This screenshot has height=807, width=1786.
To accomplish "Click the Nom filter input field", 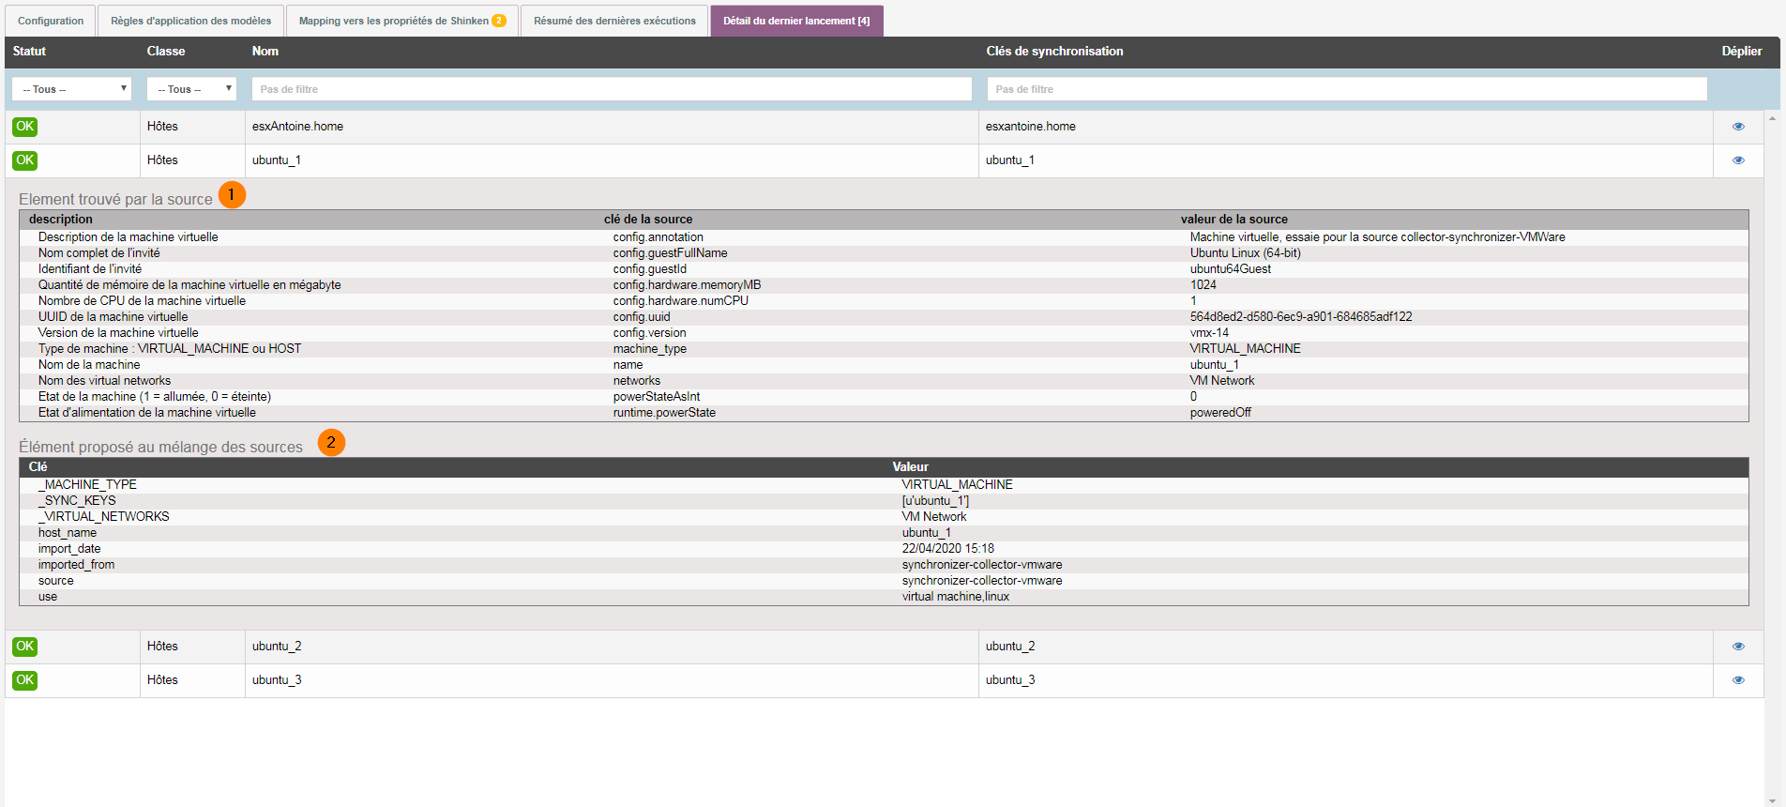I will [612, 89].
